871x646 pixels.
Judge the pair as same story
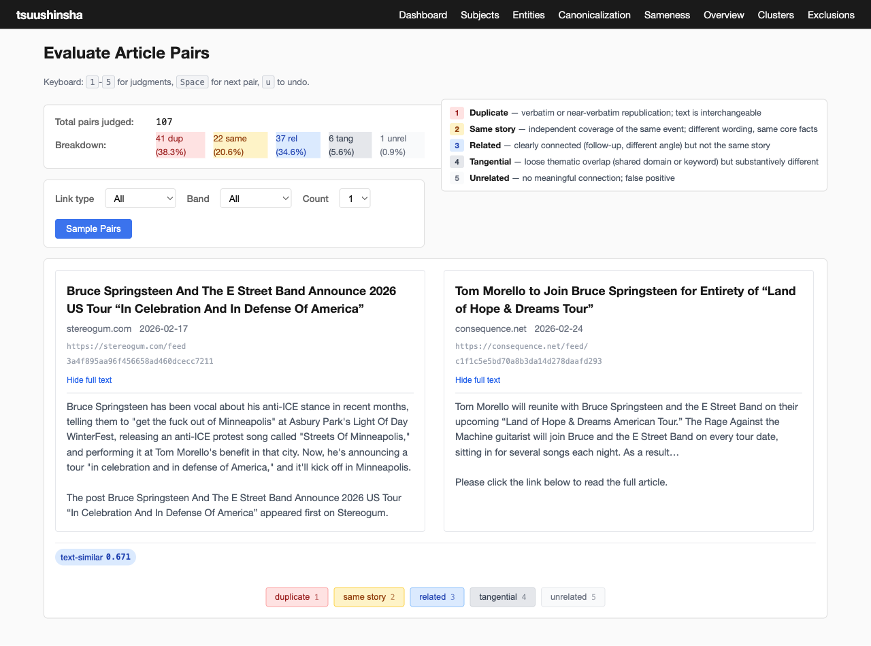pyautogui.click(x=369, y=597)
